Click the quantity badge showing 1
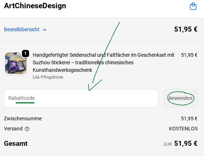204x158 pixels. coord(26,54)
